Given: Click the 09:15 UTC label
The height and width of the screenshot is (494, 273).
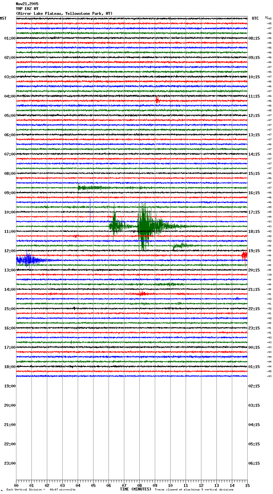Looking at the screenshot, I should [254, 58].
